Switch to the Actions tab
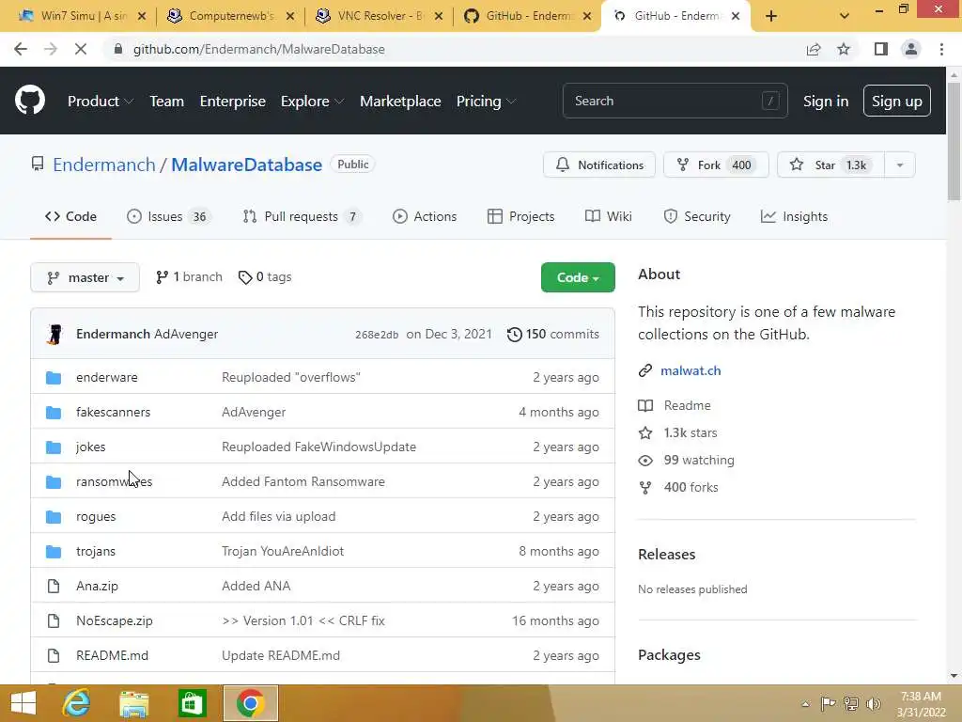The width and height of the screenshot is (962, 722). (425, 217)
